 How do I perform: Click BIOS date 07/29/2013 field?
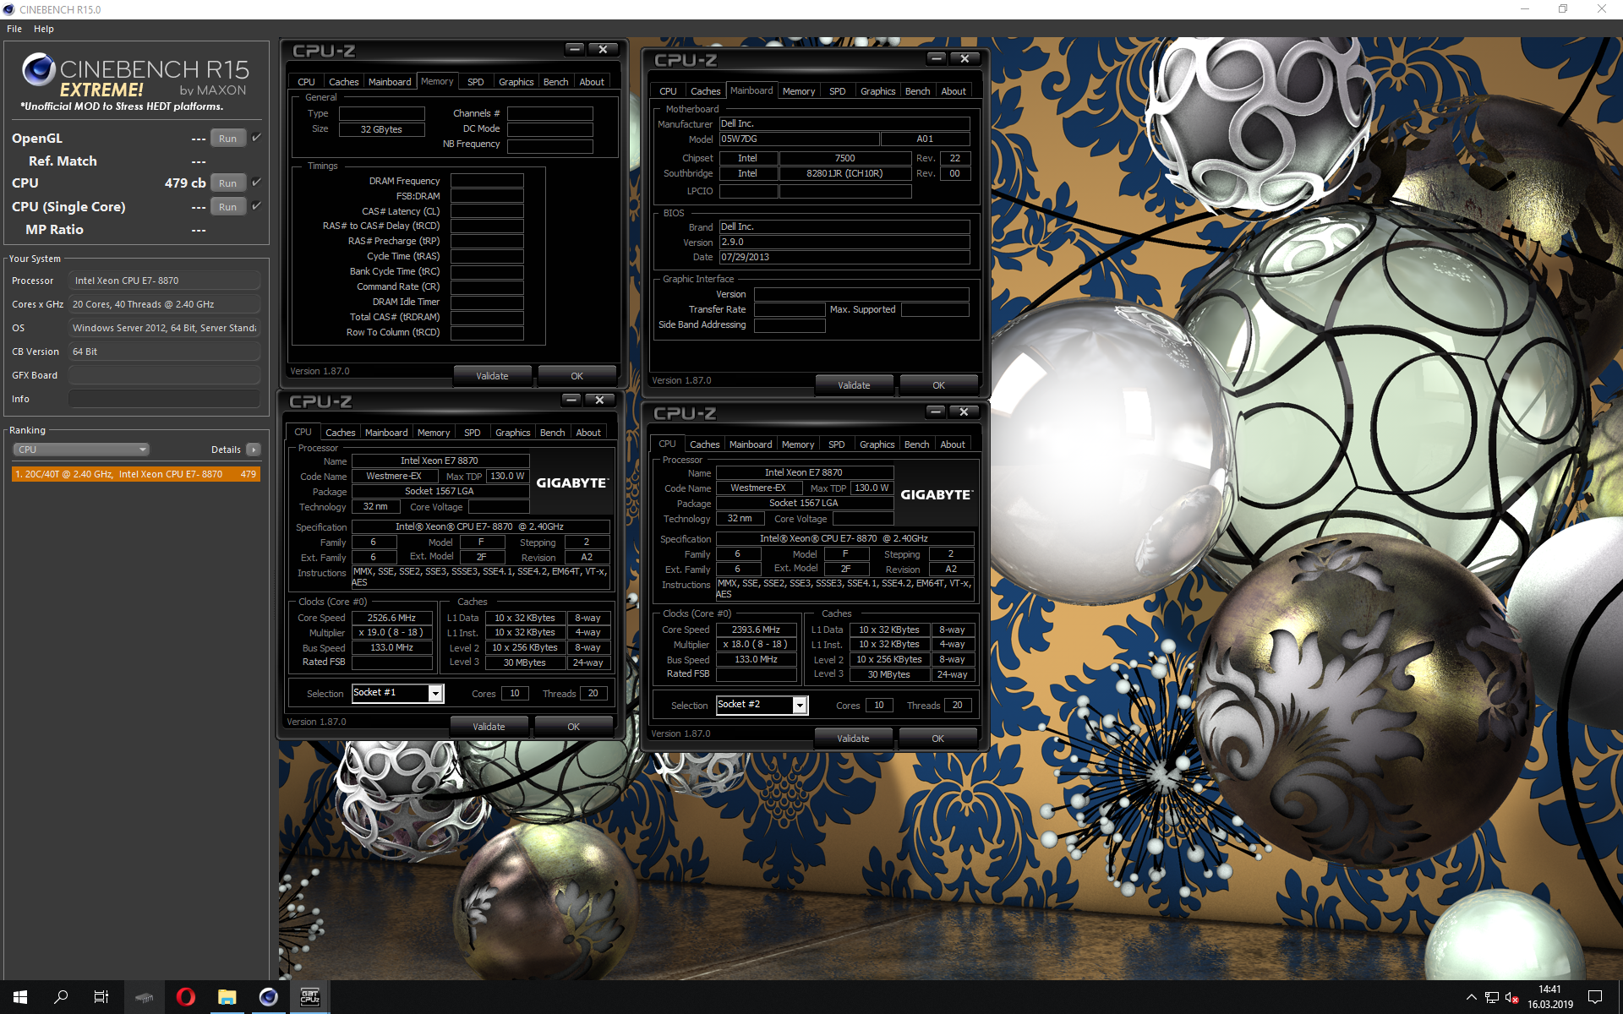(x=844, y=258)
